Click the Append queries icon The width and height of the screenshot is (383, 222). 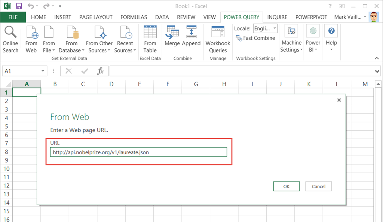[191, 37]
